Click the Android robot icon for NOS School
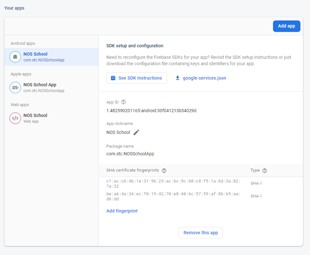 click(15, 57)
